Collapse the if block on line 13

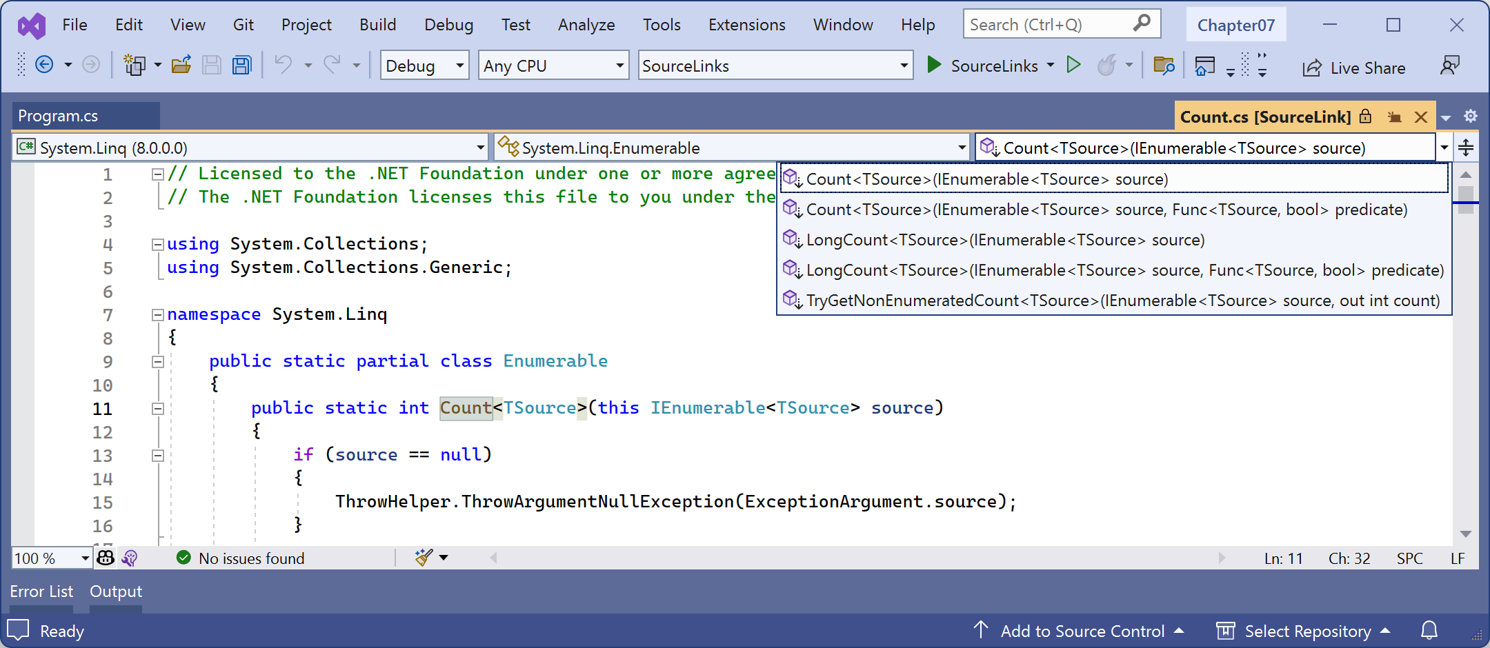click(157, 456)
